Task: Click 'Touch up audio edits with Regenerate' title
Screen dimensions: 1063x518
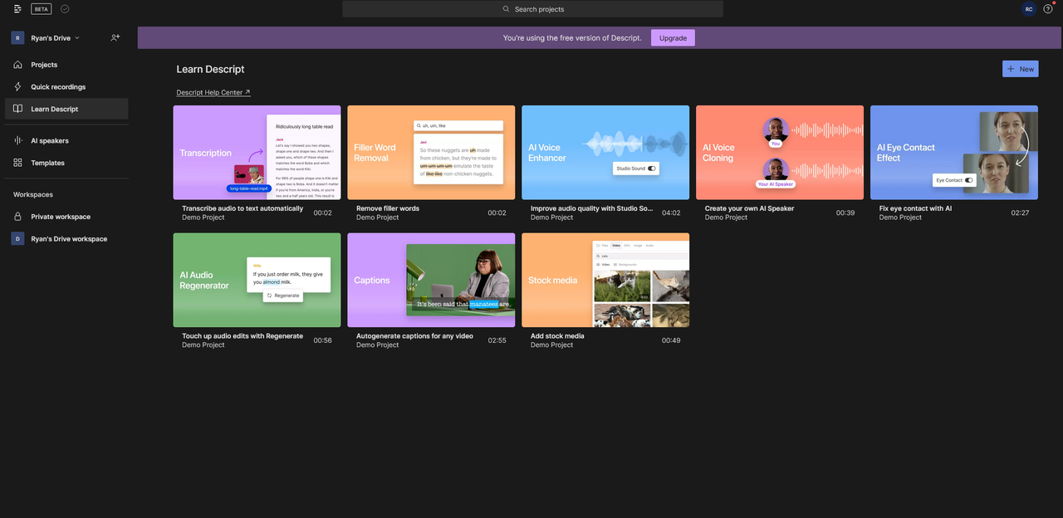Action: (x=242, y=336)
